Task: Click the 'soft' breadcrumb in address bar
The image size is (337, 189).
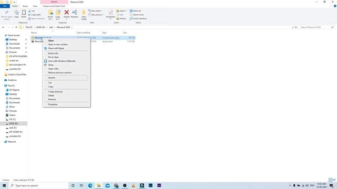Action: 51,27
